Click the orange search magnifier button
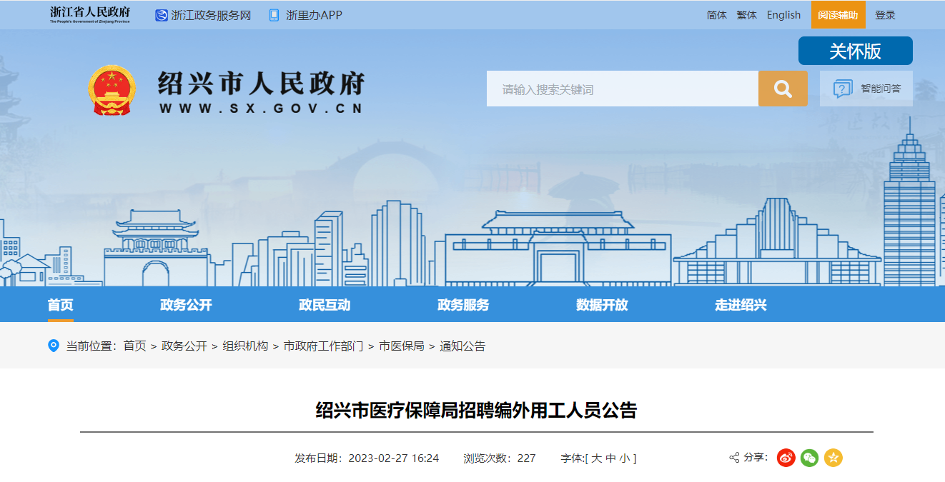The width and height of the screenshot is (945, 482). (783, 89)
